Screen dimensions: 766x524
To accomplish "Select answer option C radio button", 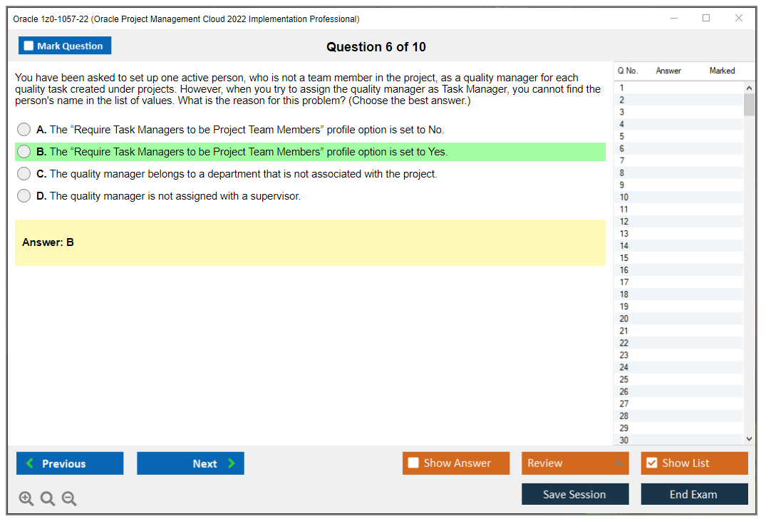I will tap(24, 173).
